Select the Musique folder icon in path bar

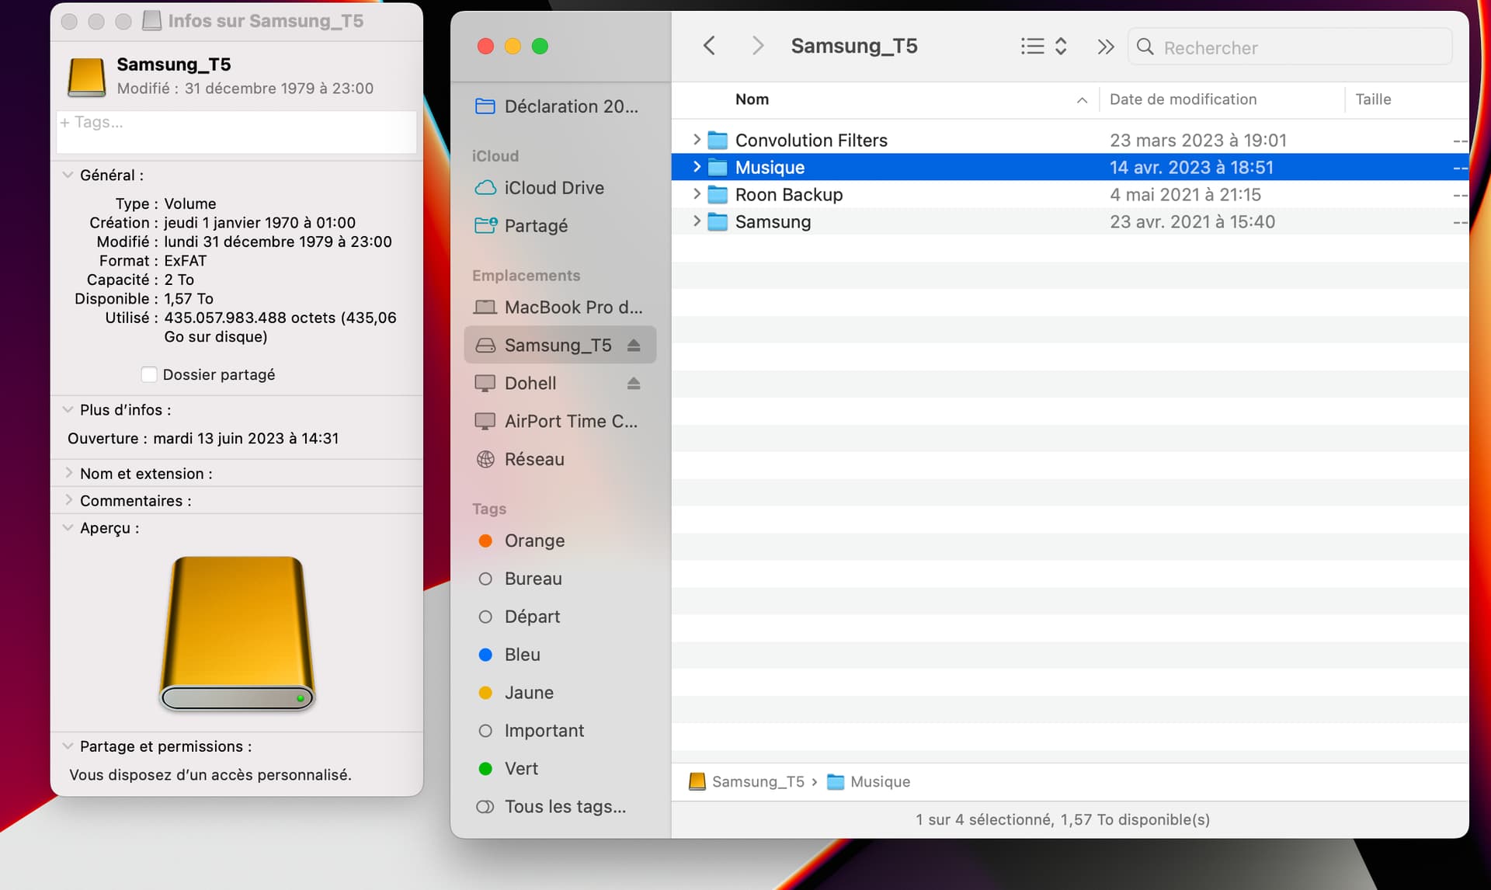[x=836, y=781]
